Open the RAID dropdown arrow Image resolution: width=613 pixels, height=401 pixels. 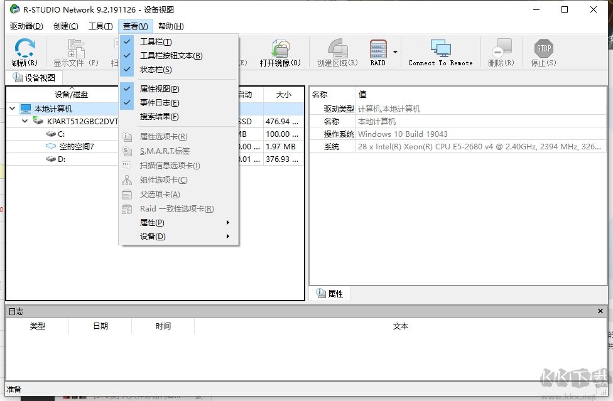395,52
